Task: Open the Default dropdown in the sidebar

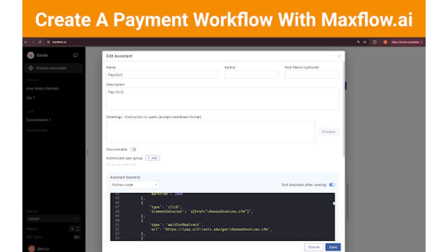Action: click(x=53, y=218)
